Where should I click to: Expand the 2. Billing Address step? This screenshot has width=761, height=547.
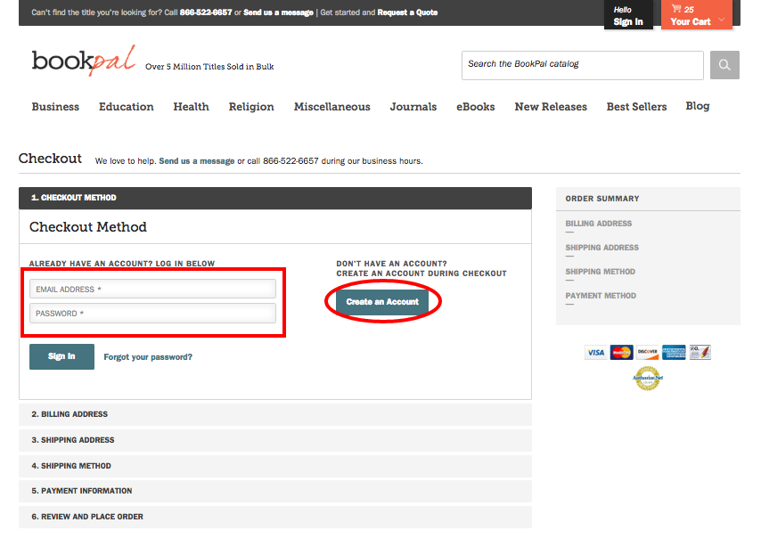[275, 414]
